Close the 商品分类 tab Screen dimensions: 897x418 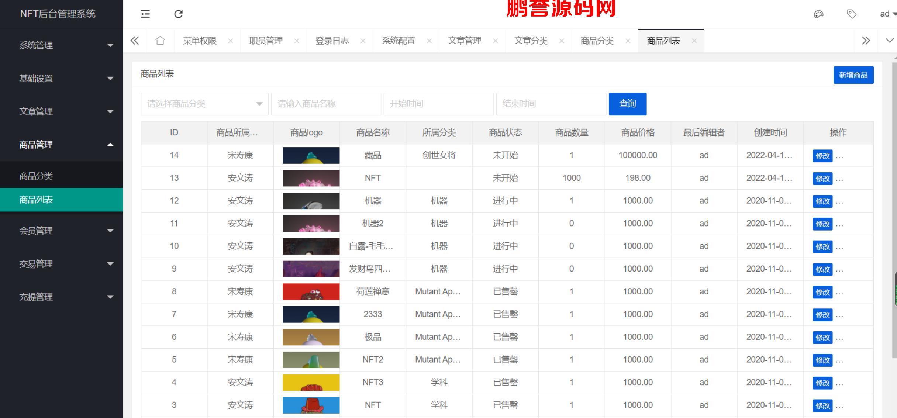[628, 41]
